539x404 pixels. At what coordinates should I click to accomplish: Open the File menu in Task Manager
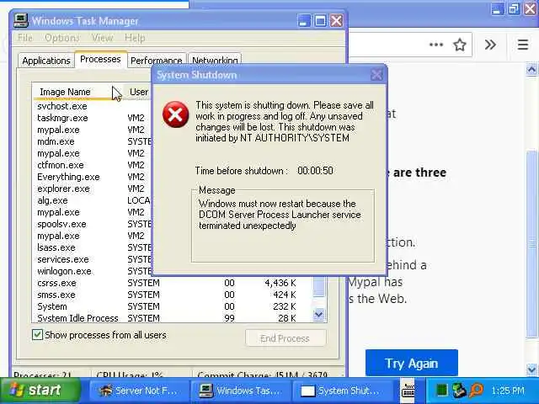pyautogui.click(x=25, y=37)
